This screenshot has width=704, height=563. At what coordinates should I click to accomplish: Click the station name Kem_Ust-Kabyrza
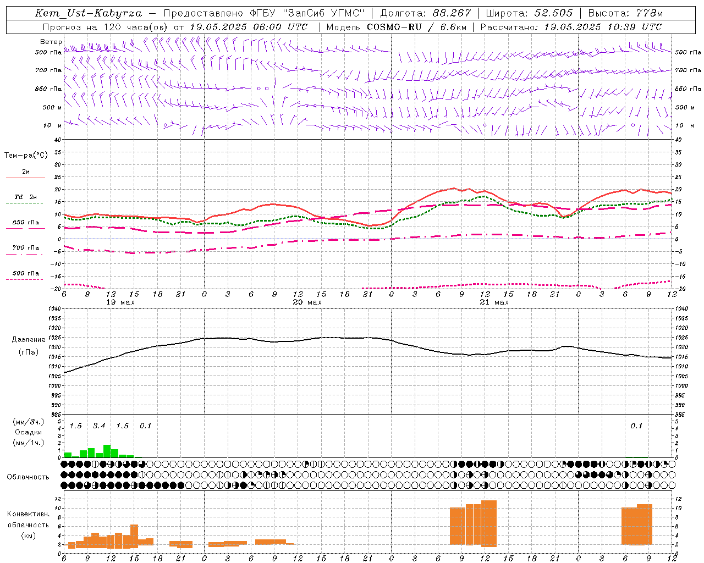(x=89, y=13)
